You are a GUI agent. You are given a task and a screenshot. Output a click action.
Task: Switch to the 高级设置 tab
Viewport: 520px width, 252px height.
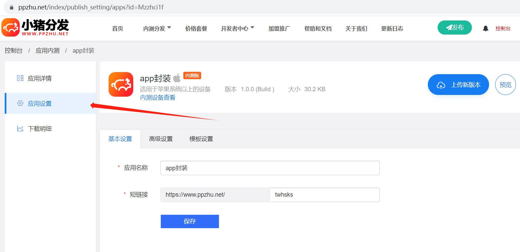tap(161, 139)
